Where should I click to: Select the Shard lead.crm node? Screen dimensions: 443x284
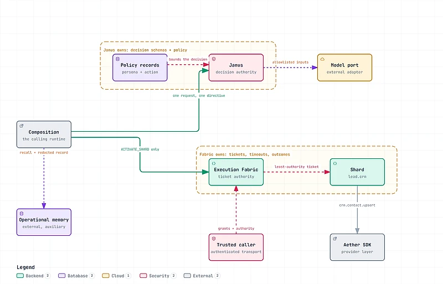357,172
